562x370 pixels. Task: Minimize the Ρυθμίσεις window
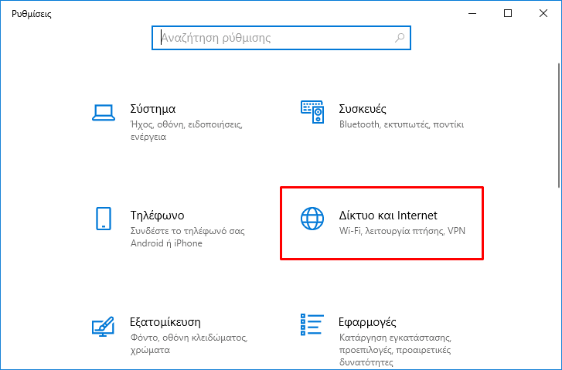pyautogui.click(x=472, y=14)
